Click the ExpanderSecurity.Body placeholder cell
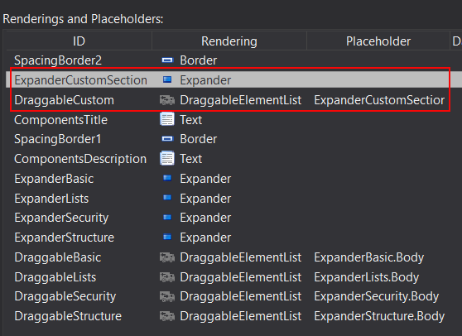This screenshot has width=462, height=336. (377, 296)
